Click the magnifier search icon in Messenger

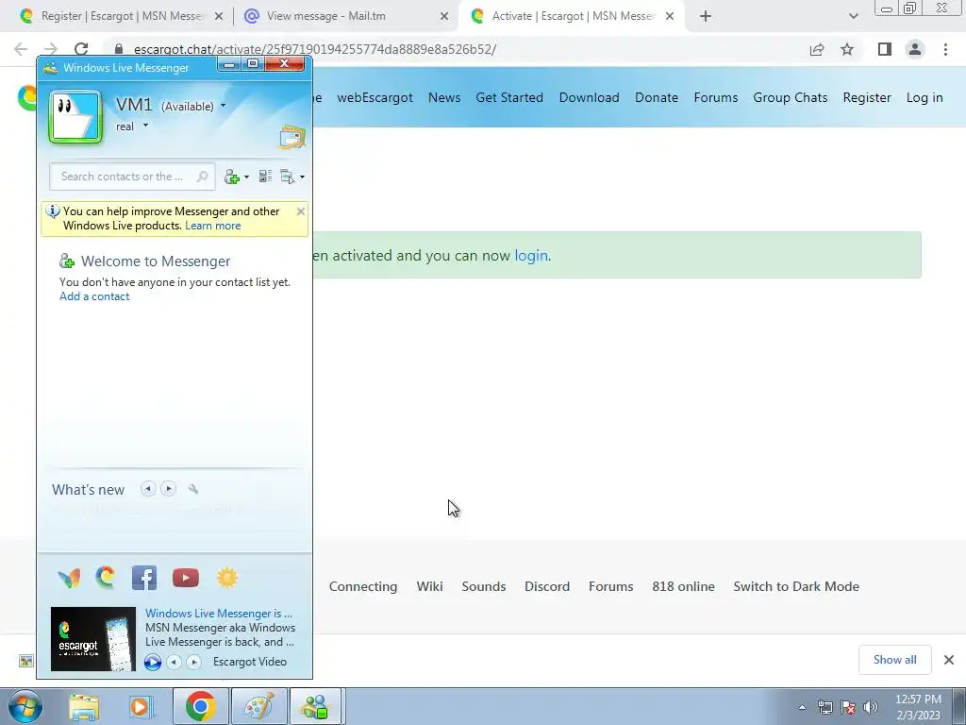pyautogui.click(x=202, y=177)
